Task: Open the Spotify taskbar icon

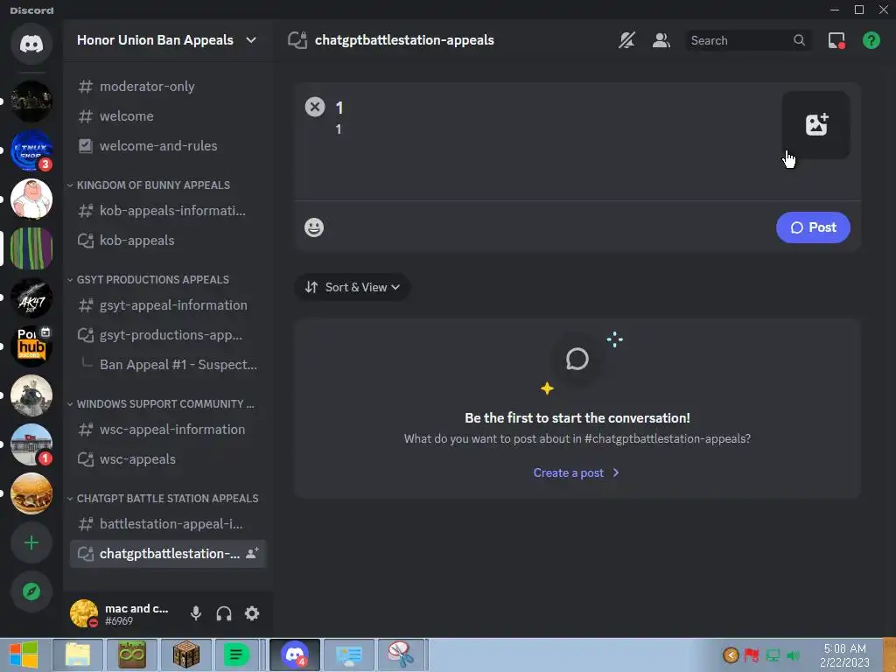Action: (x=236, y=654)
